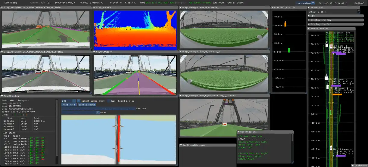Increase target speed with plus button

(79, 101)
